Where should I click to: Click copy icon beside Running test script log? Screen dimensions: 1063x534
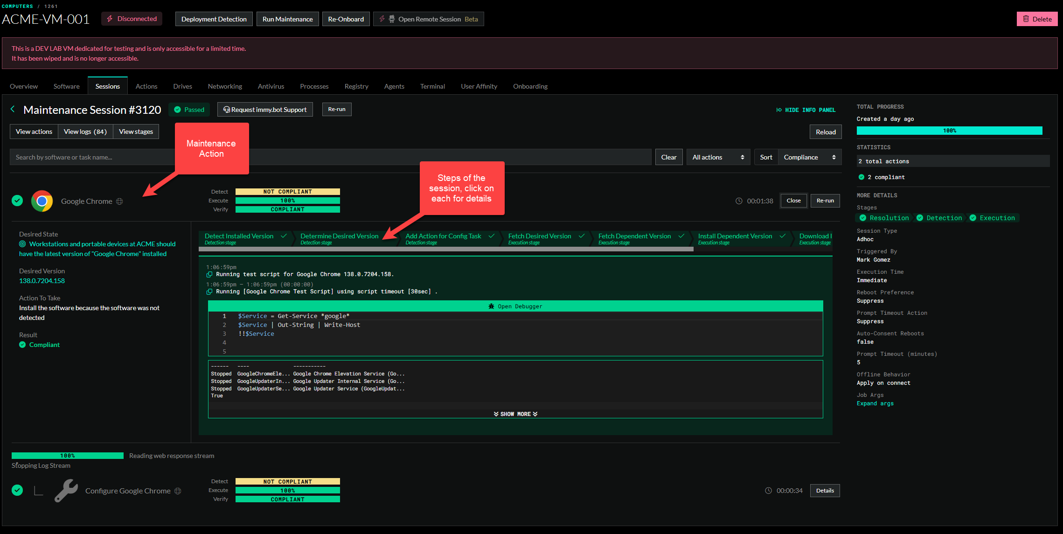(210, 275)
